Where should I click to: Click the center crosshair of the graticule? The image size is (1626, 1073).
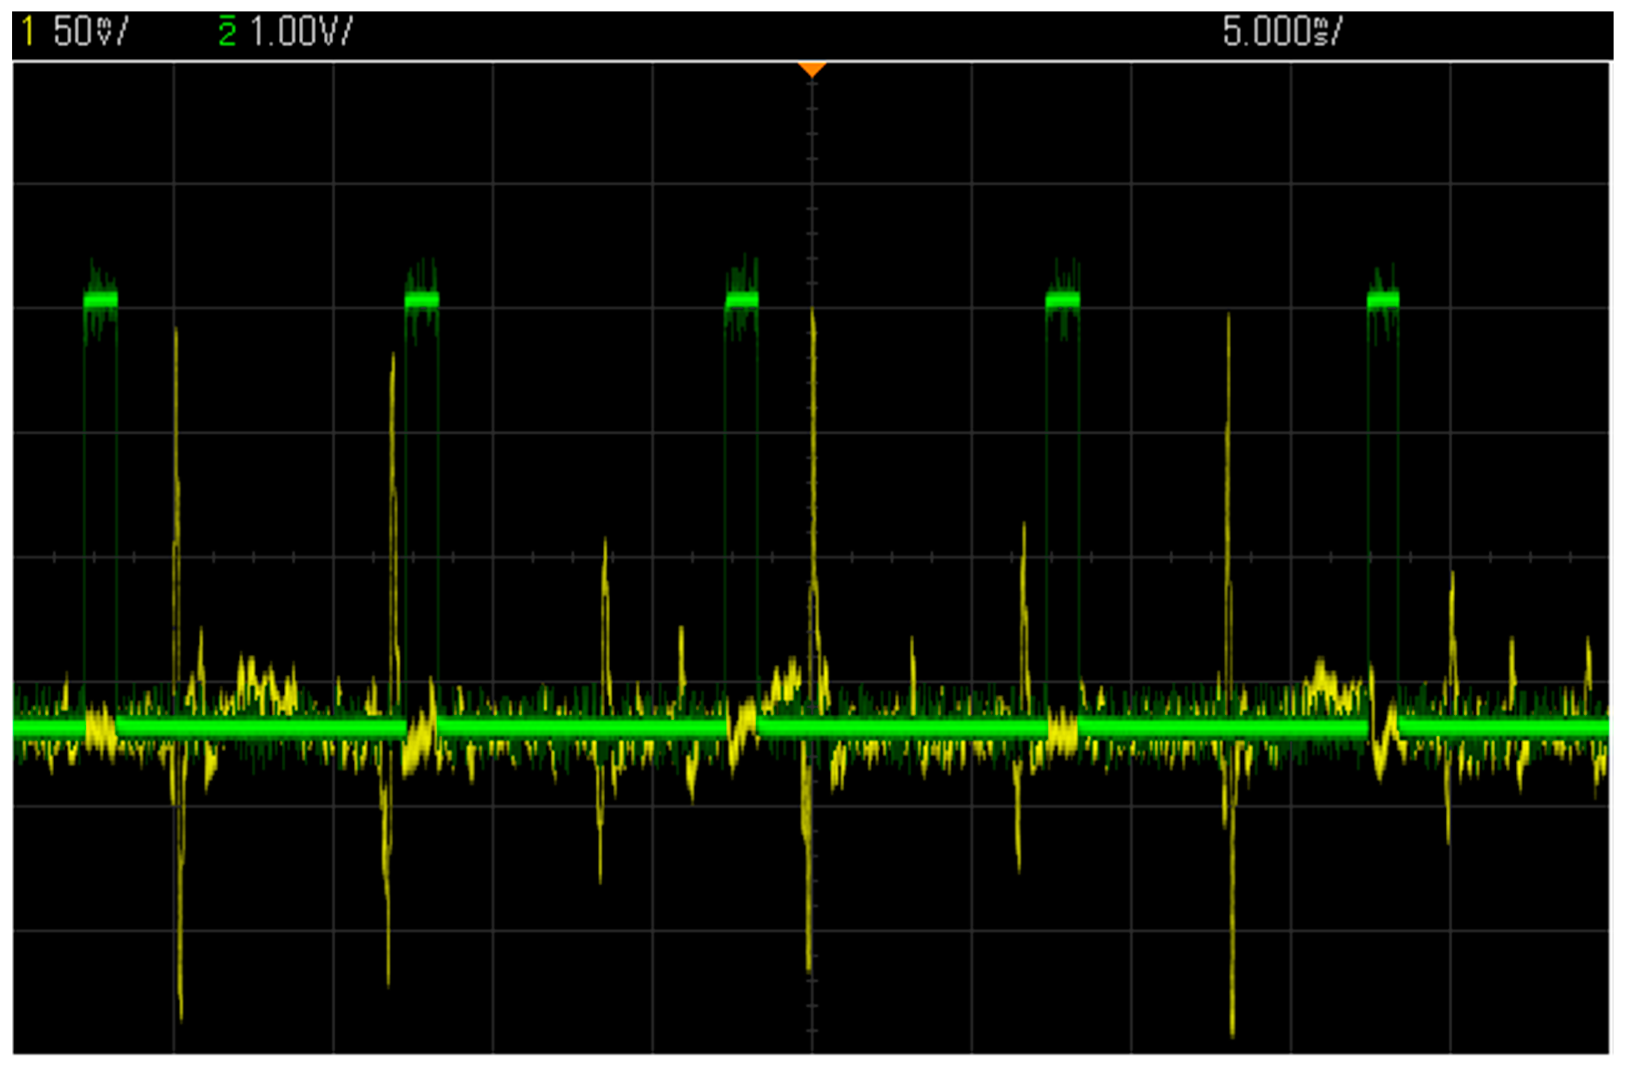[x=812, y=557]
